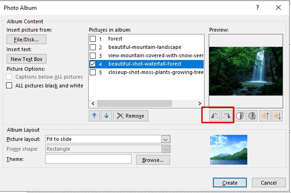
Task: Open the Picture layout dropdown
Action: (165, 139)
